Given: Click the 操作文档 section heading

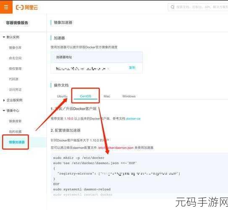Looking at the screenshot, I should click(x=61, y=85).
